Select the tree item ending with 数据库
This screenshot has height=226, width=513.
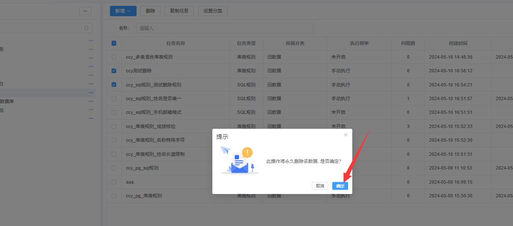coord(7,101)
